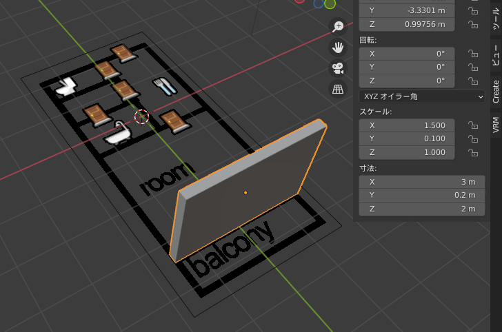Switch perspective/orthographic with the grid icon
Viewport: 502px width, 332px height.
coord(338,89)
